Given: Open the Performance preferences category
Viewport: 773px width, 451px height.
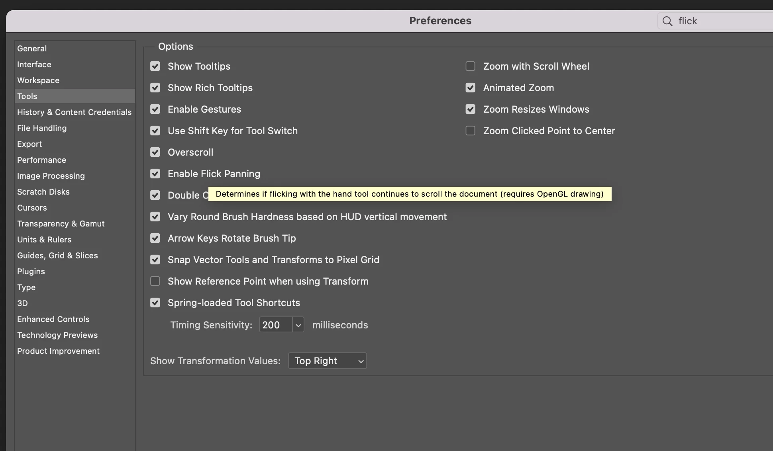Looking at the screenshot, I should click(41, 160).
